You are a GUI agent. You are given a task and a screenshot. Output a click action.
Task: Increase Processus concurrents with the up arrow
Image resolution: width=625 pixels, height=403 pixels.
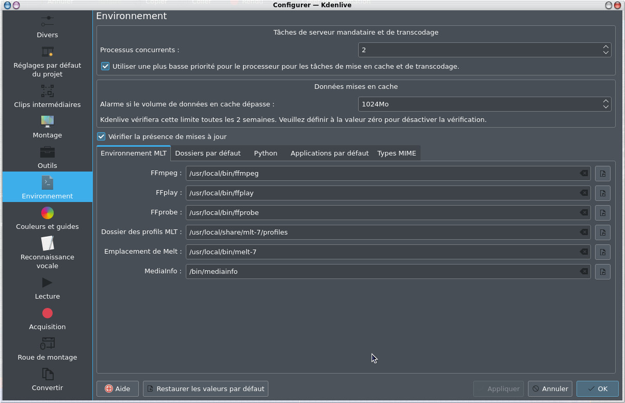(606, 47)
